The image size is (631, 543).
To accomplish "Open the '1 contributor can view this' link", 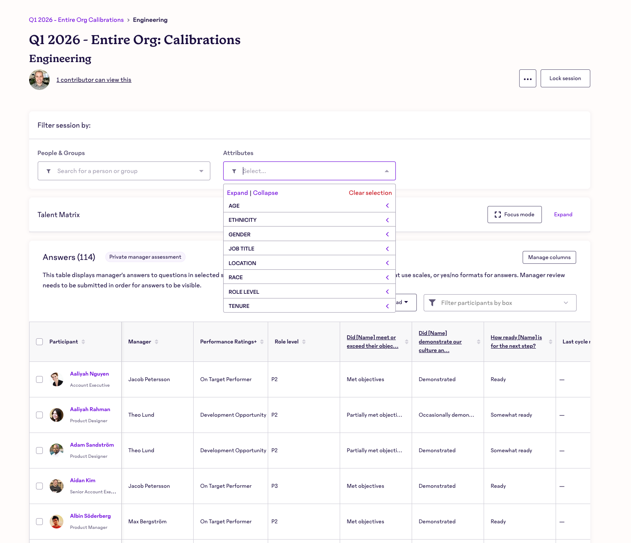I will (x=94, y=80).
